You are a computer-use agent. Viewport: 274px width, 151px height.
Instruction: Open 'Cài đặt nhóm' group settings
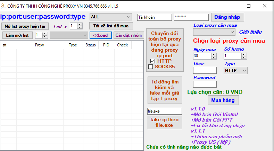(x=128, y=35)
